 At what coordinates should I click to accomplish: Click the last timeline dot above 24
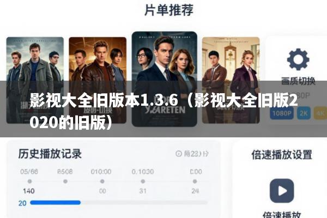coord(195,181)
